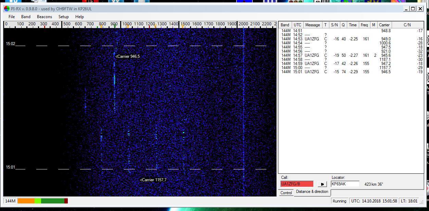Click the Running status indicator
The image size is (429, 211).
pos(339,201)
